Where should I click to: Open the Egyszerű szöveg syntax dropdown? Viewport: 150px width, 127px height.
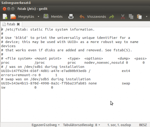click(46, 125)
